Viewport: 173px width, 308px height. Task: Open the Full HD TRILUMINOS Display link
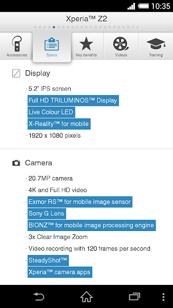pyautogui.click(x=73, y=101)
